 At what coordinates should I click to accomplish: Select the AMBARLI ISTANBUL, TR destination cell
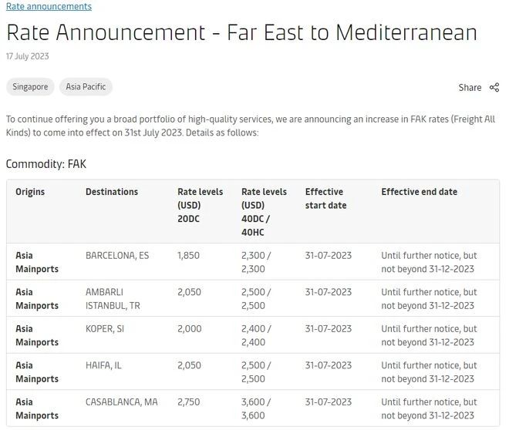(113, 299)
